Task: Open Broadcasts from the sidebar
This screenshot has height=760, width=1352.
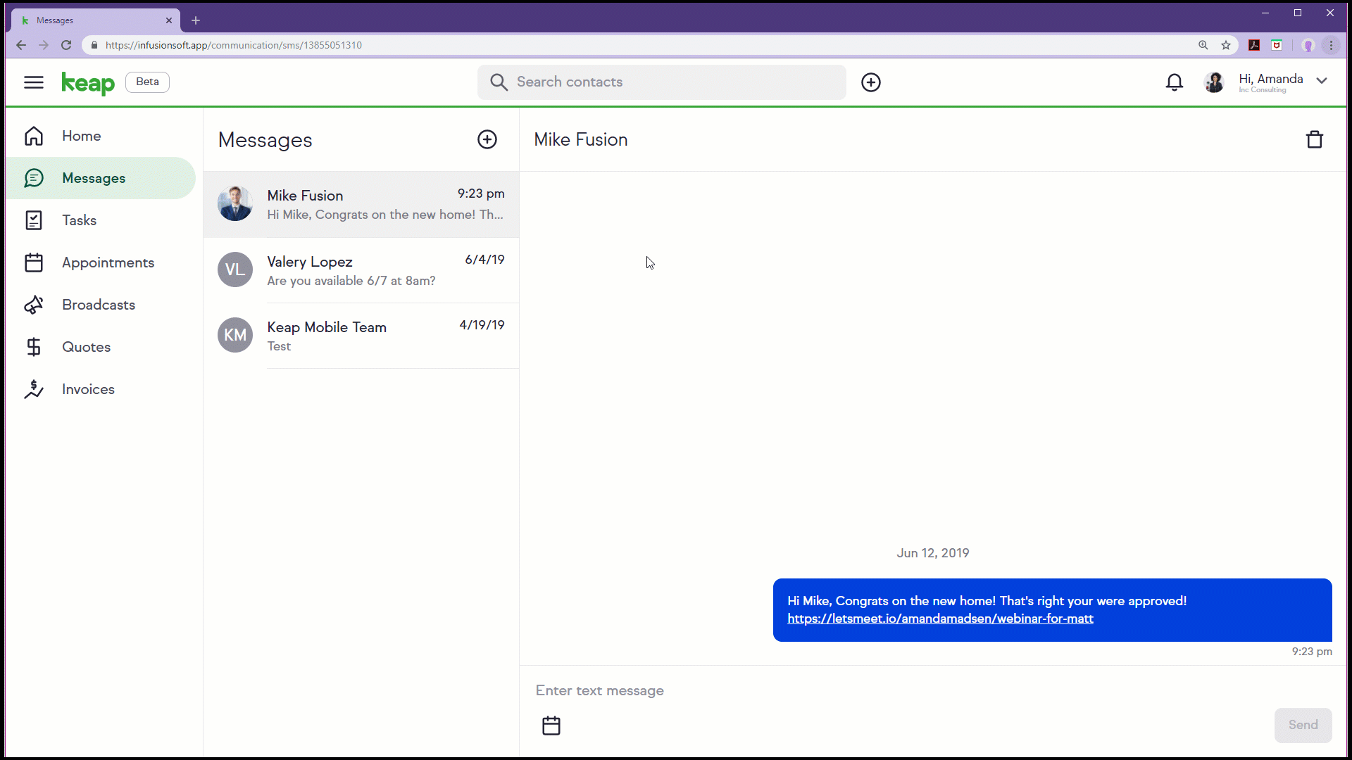Action: tap(98, 305)
